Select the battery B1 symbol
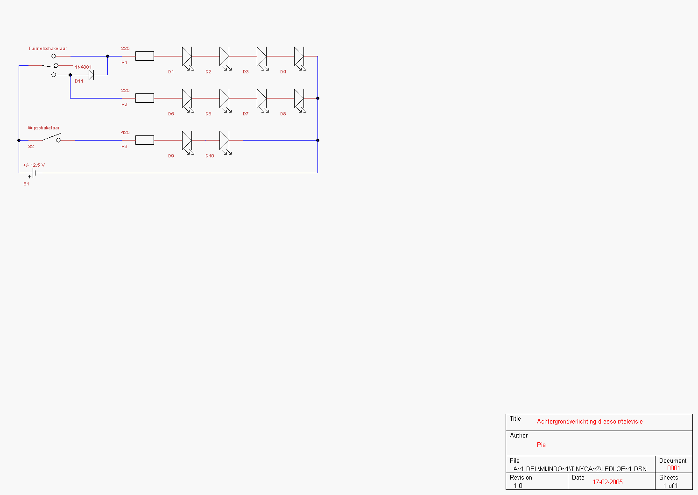Screen dimensions: 698x495 [34, 173]
